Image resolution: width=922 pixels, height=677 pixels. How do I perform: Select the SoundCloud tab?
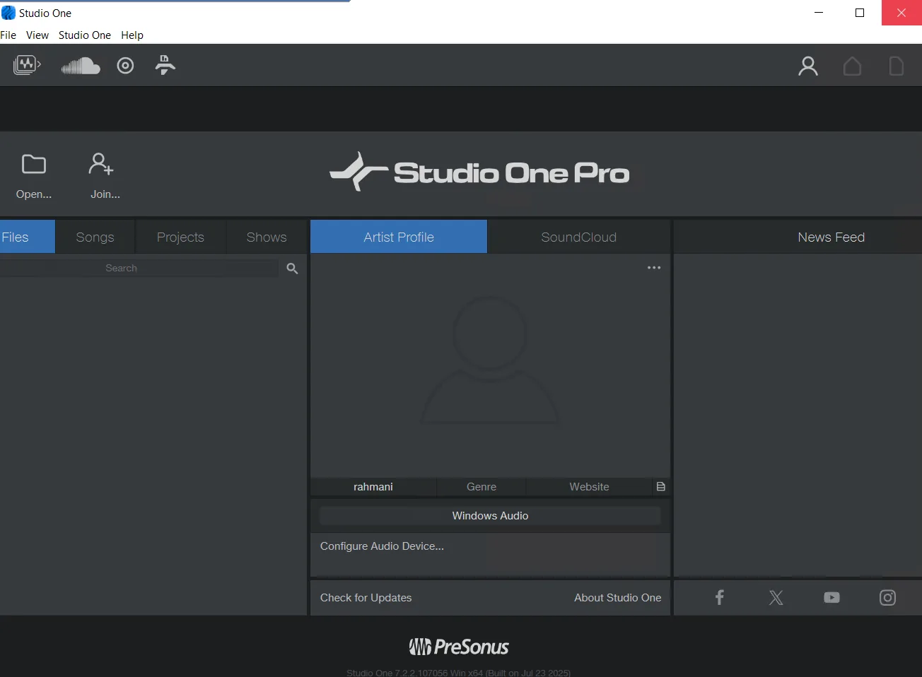(x=579, y=237)
